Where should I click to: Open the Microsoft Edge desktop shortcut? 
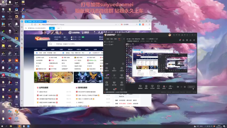(3, 40)
